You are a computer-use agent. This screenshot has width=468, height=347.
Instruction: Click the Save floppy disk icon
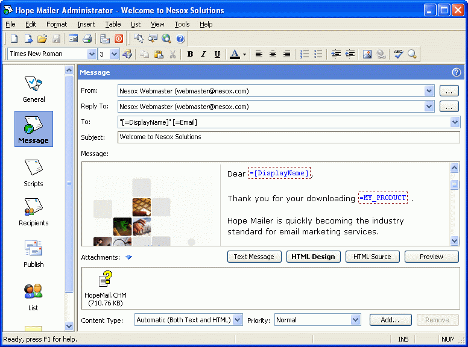57,39
